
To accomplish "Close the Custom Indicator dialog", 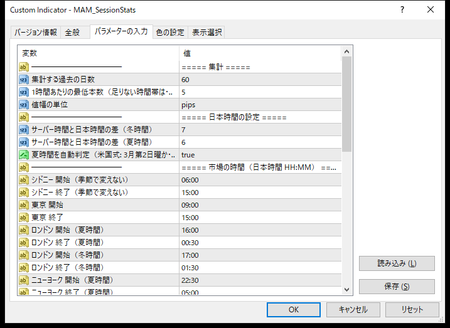I will (431, 10).
